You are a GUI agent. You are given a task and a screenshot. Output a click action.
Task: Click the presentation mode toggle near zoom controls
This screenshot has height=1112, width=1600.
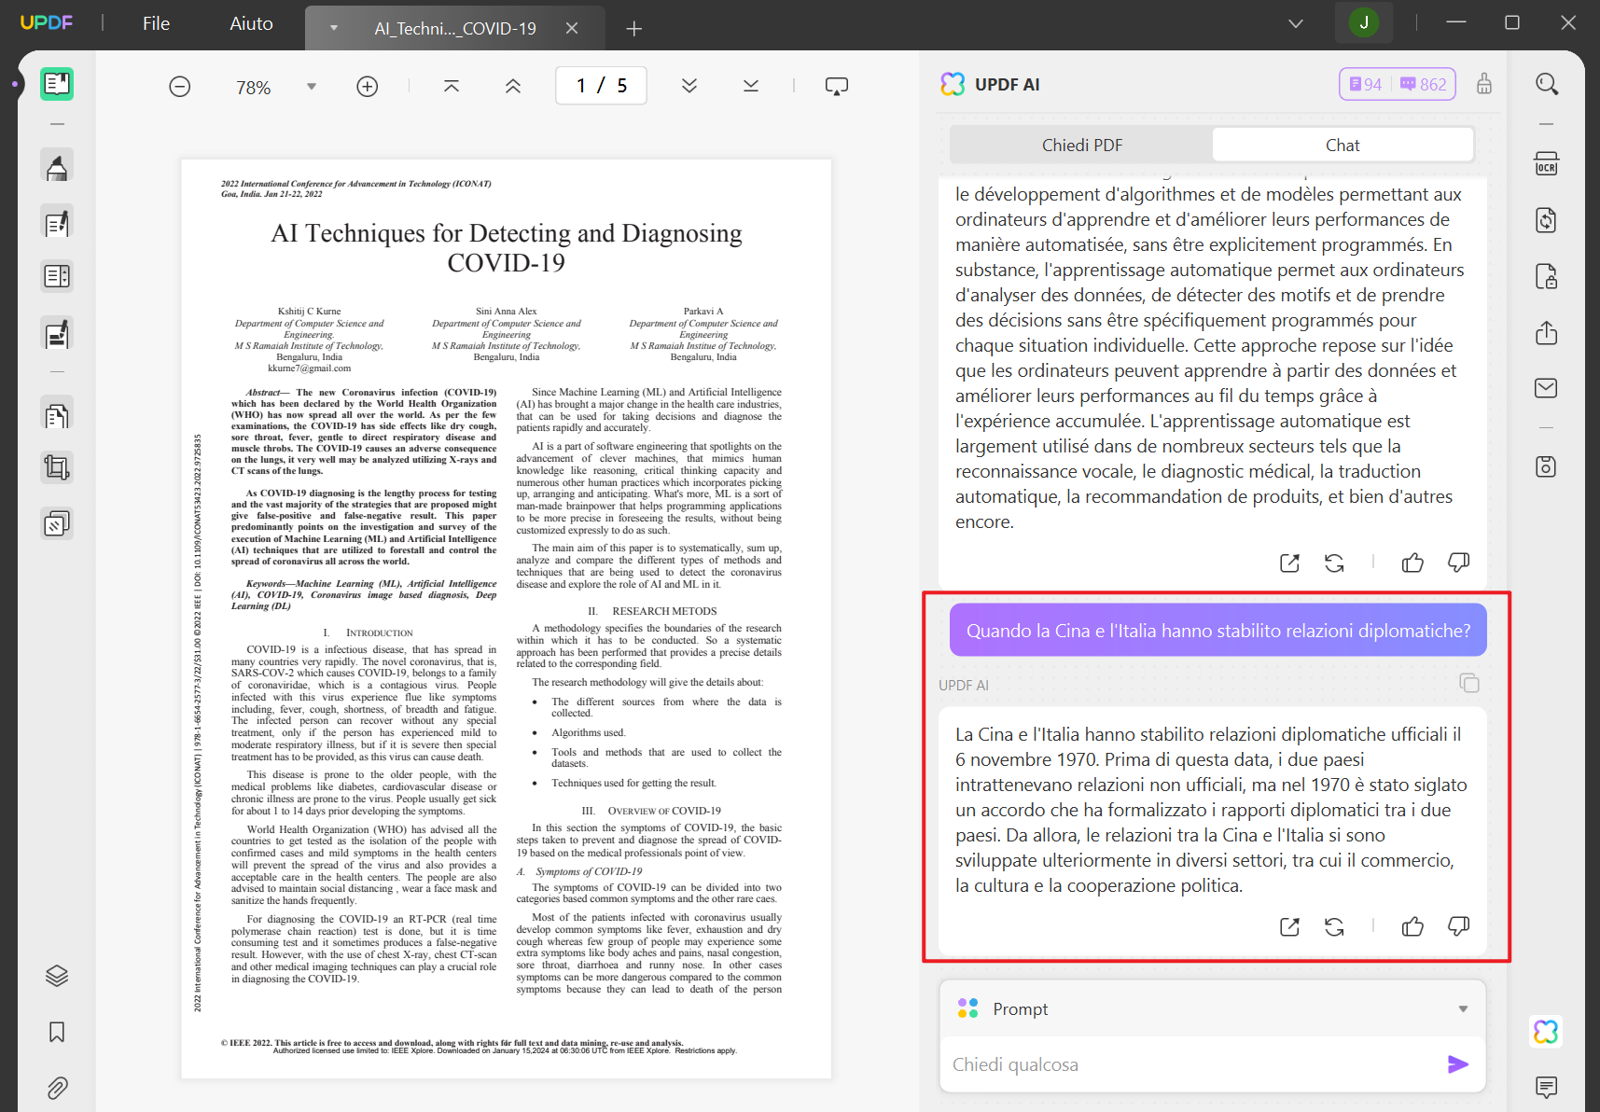(x=836, y=85)
